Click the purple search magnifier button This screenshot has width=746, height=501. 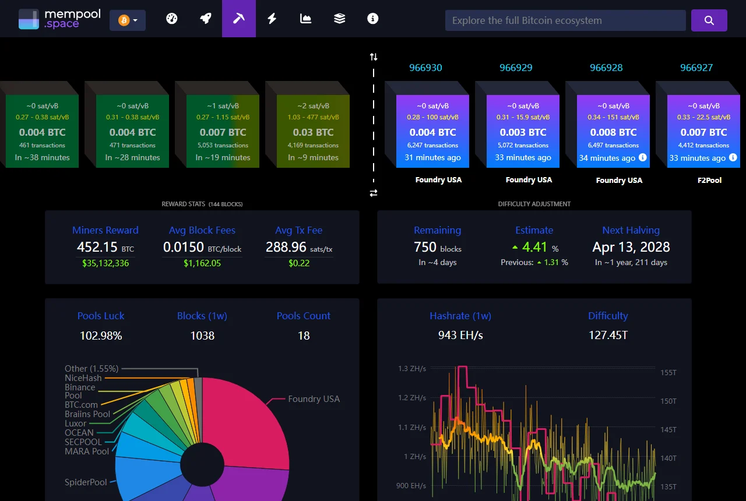[709, 20]
